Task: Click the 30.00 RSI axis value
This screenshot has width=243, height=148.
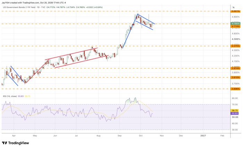Action: 235,130
